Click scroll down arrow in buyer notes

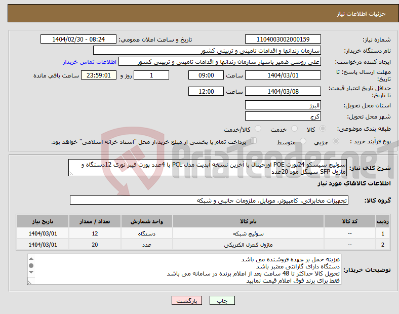click(31, 272)
